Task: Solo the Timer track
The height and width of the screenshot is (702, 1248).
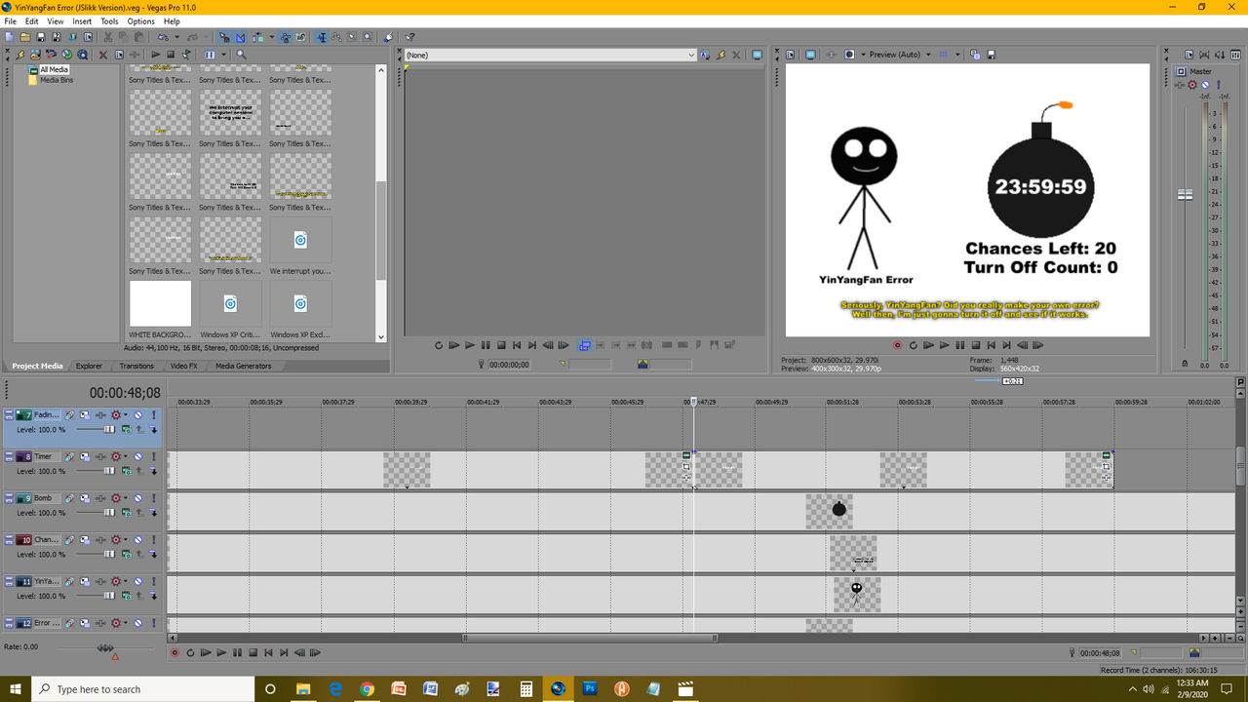Action: pyautogui.click(x=153, y=456)
